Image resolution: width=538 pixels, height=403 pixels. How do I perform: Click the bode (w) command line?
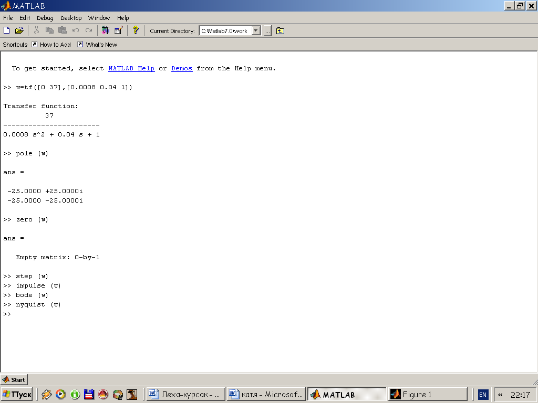(x=26, y=295)
